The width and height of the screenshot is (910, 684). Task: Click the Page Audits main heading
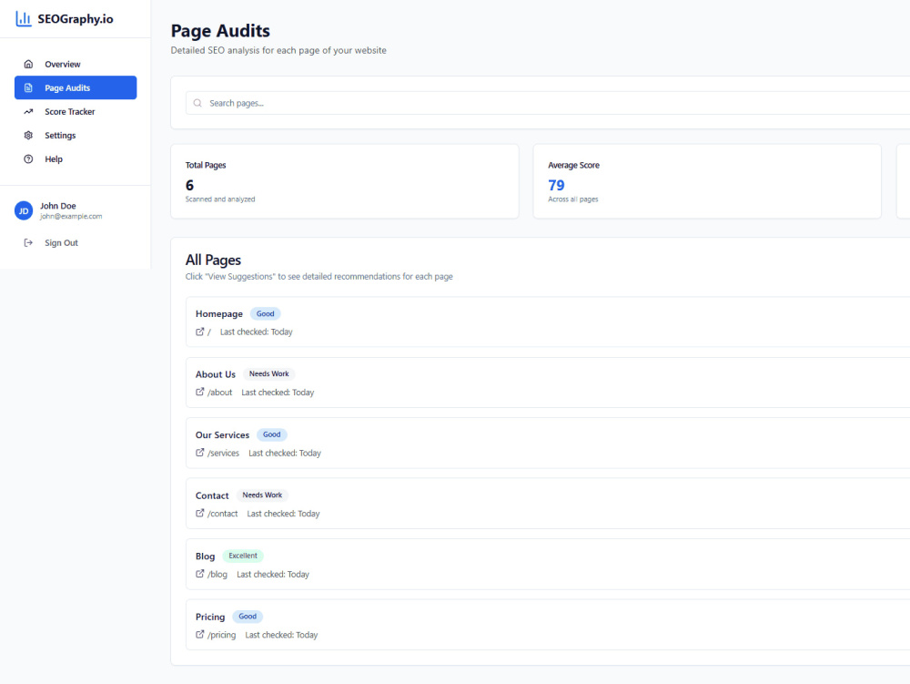tap(220, 30)
